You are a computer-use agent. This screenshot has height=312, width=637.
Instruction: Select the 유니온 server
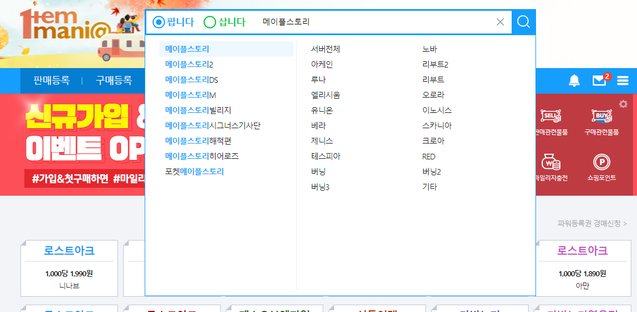322,111
